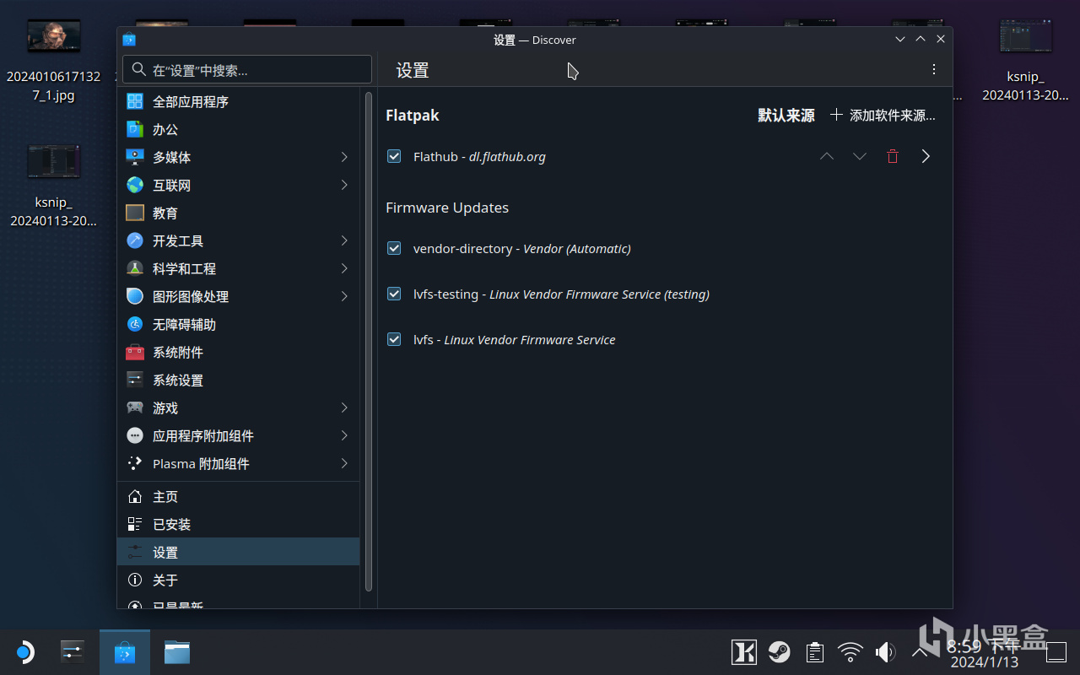Click the sidebar vertical scrollbar
The image size is (1080, 675).
(369, 342)
